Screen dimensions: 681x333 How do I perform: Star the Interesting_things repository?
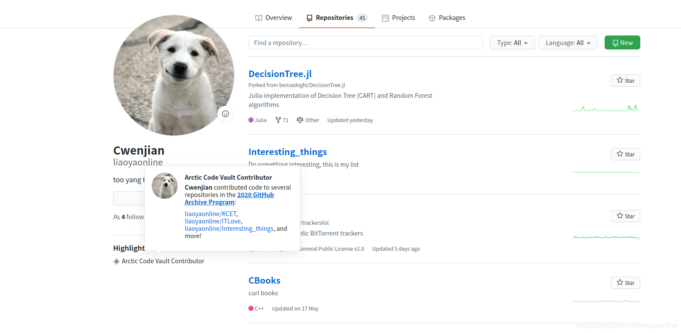(625, 154)
